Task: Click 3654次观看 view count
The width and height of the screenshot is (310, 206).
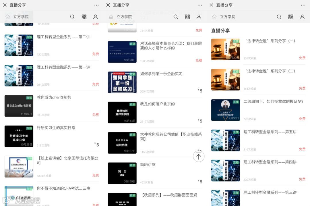Action: pyautogui.click(x=147, y=91)
